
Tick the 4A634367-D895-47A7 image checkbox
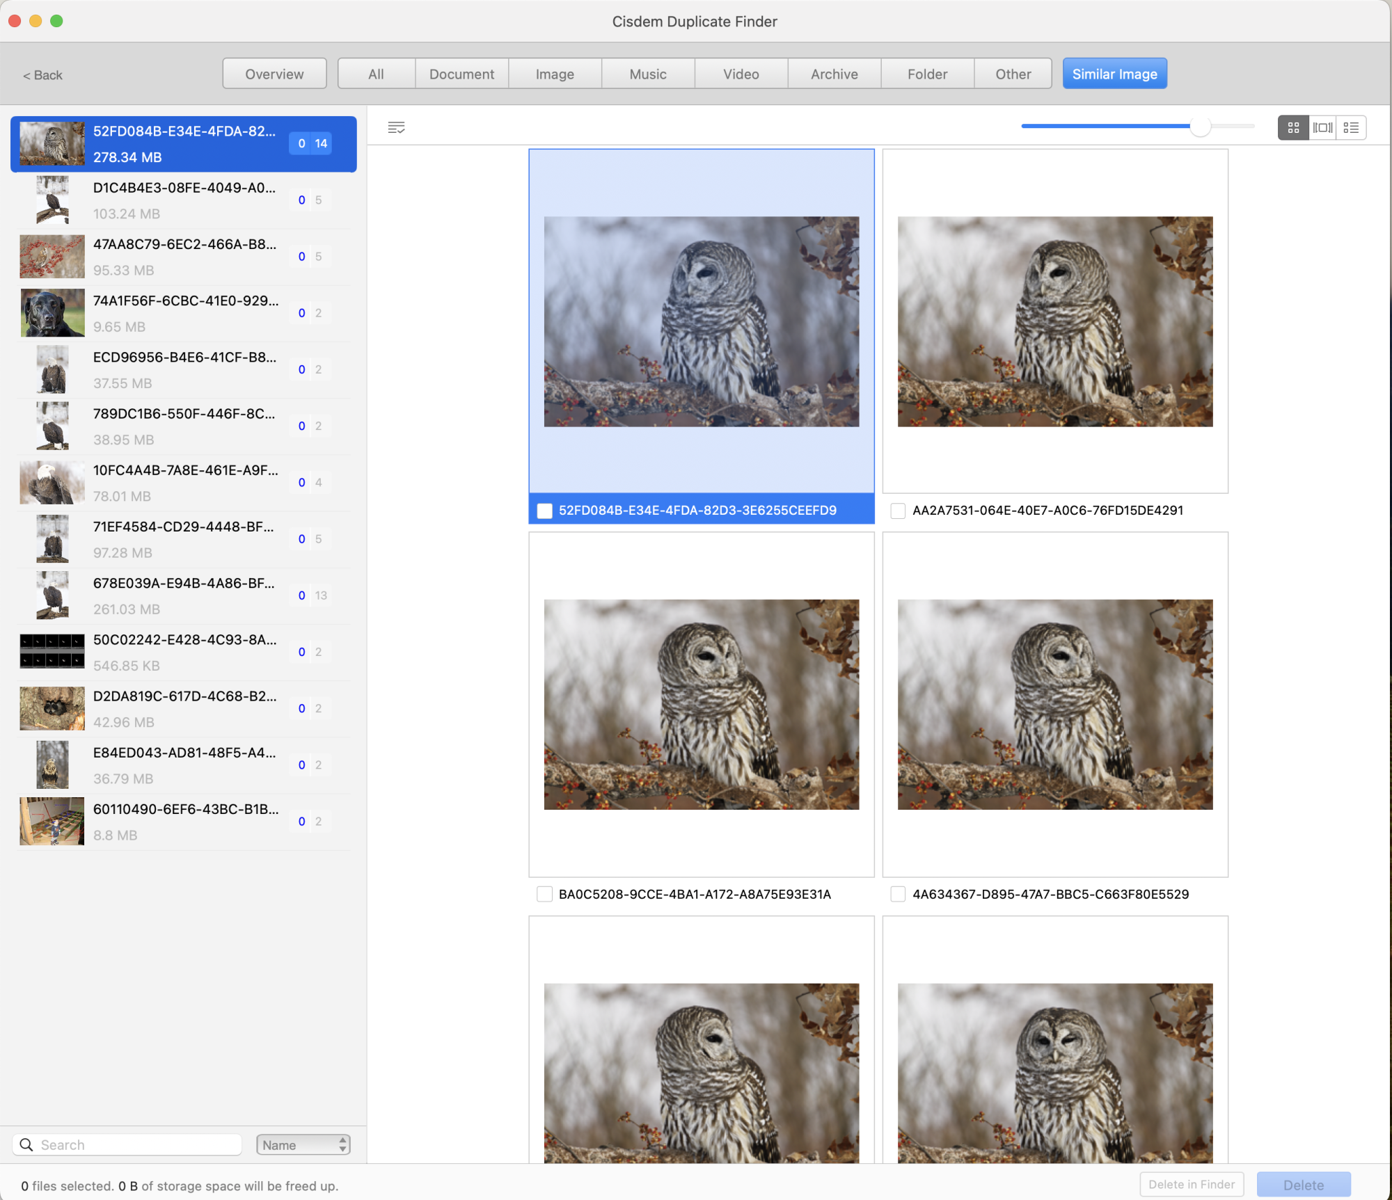point(898,894)
